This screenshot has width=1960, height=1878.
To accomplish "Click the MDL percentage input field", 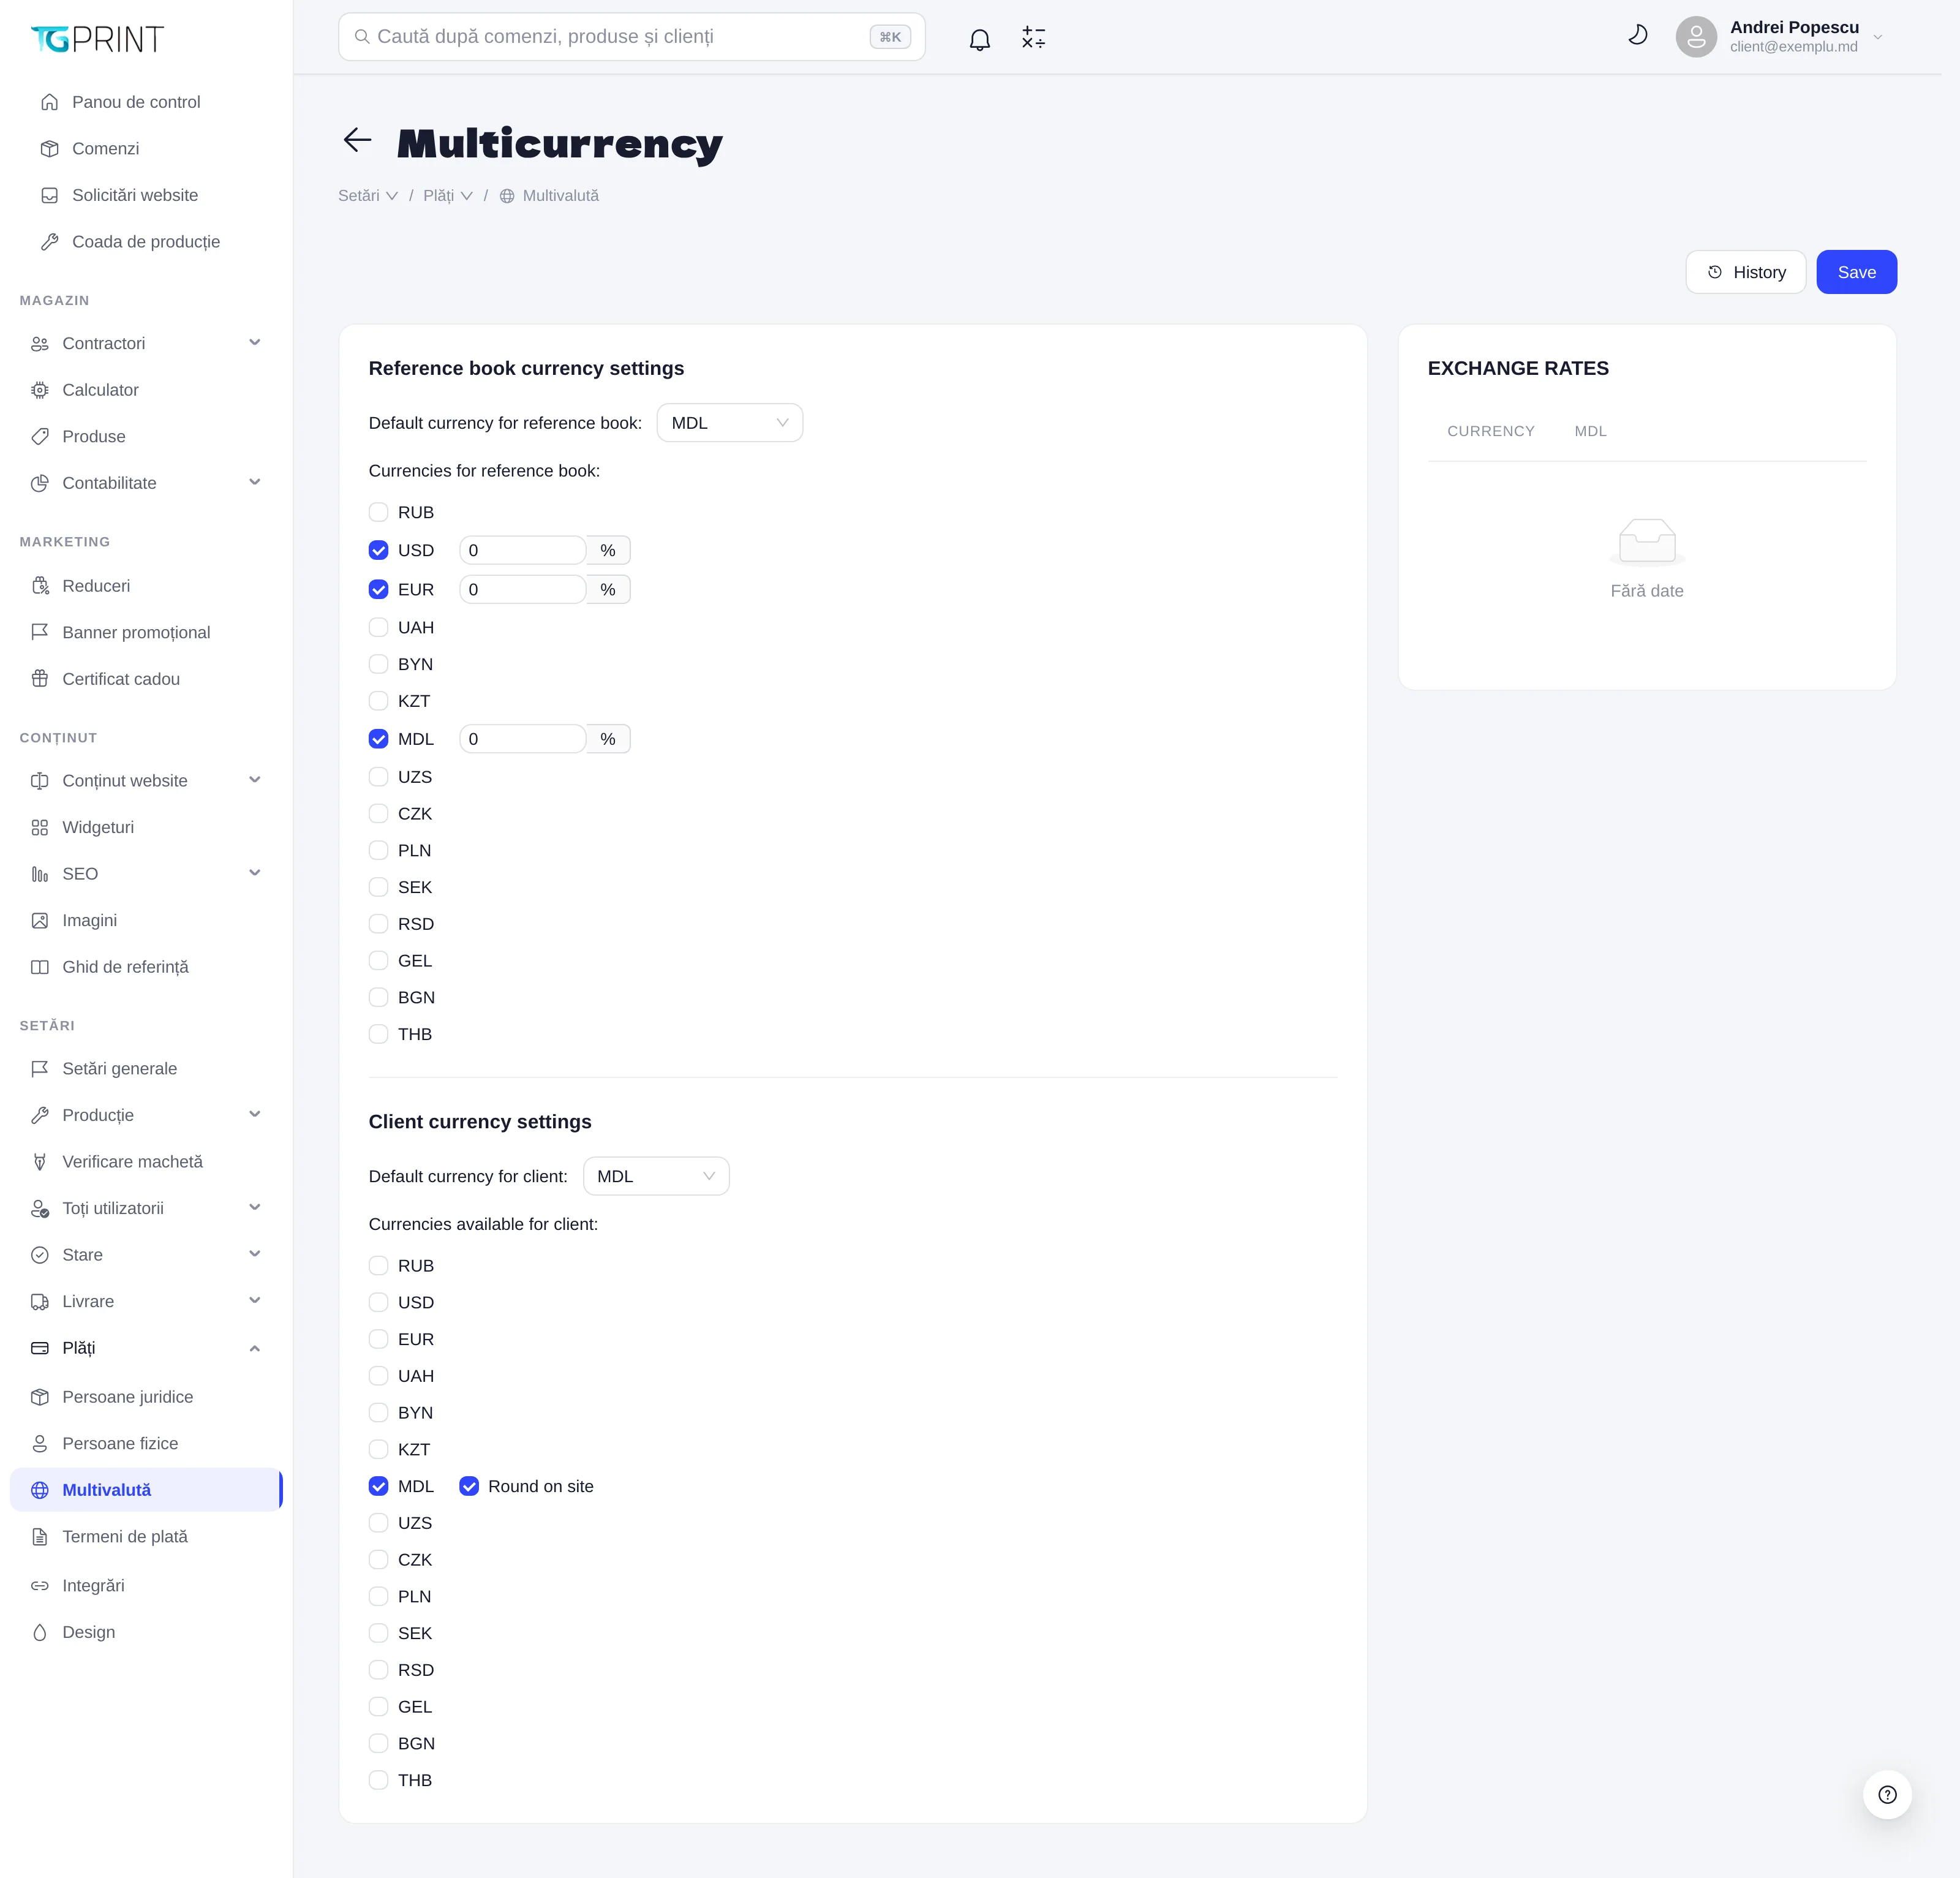I will pos(522,739).
